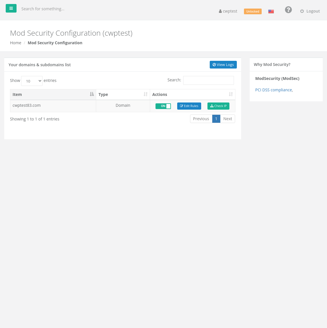
Task: Open the cwptest user profile
Action: click(x=228, y=11)
